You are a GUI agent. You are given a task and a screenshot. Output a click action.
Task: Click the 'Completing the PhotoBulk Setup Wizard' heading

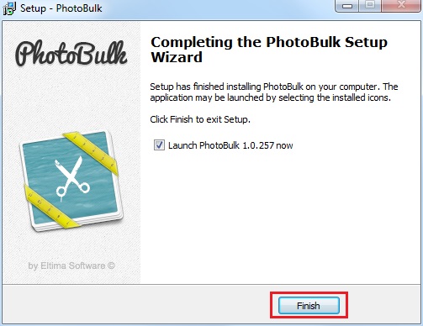pyautogui.click(x=269, y=50)
